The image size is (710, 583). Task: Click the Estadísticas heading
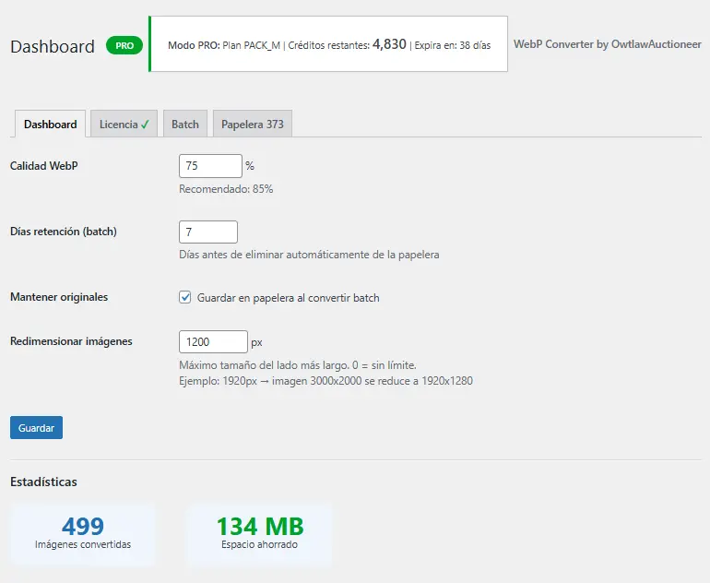tap(43, 482)
